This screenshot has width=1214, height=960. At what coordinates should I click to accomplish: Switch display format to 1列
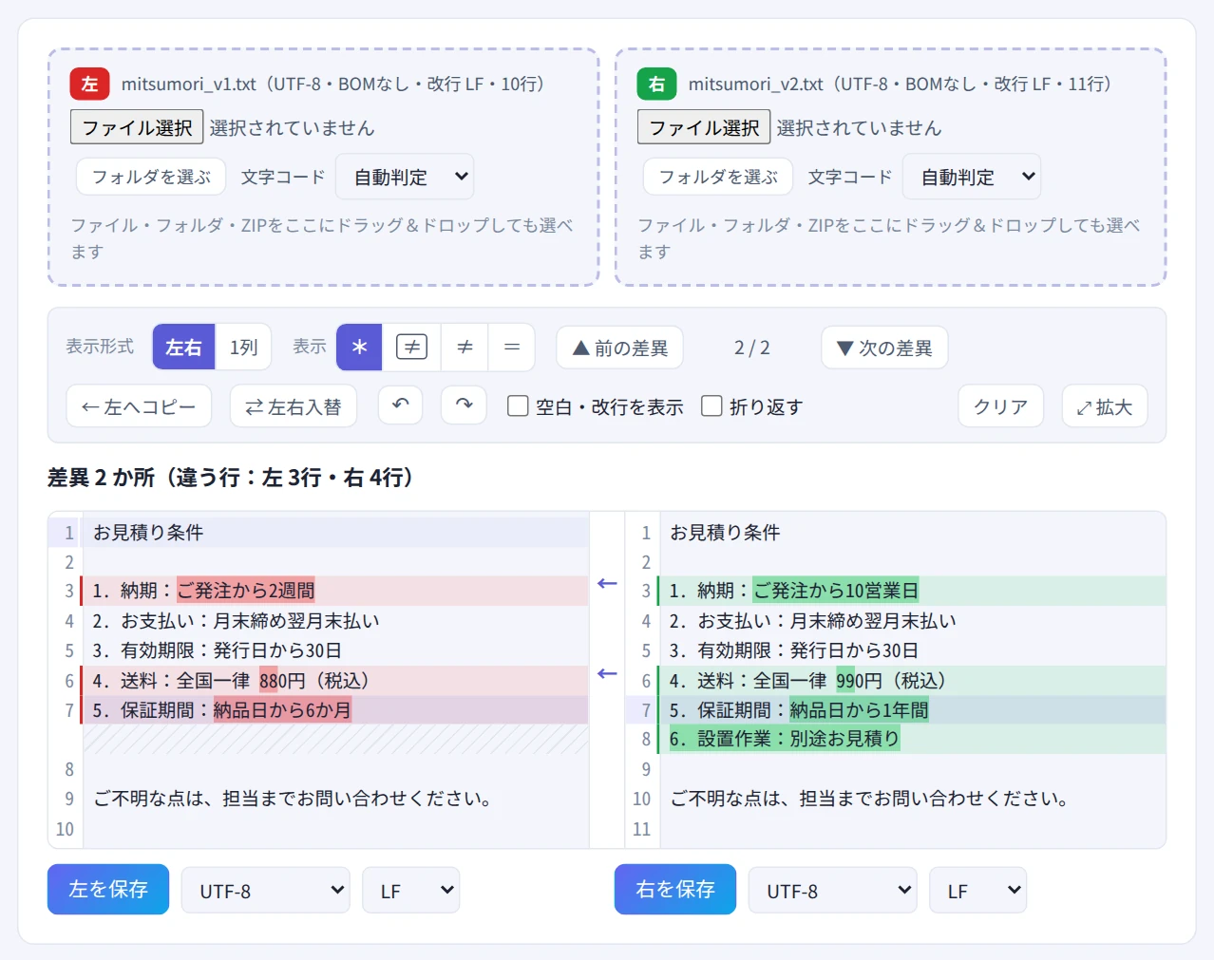pyautogui.click(x=243, y=348)
